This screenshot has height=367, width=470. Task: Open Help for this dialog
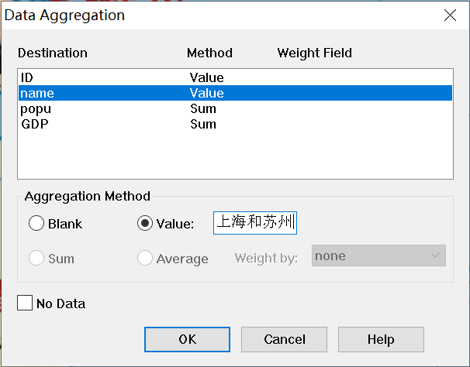(x=381, y=339)
